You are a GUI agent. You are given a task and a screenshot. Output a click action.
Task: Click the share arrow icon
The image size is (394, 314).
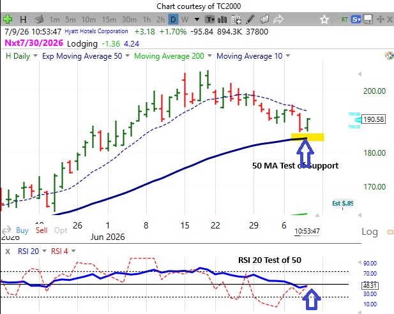[278, 19]
